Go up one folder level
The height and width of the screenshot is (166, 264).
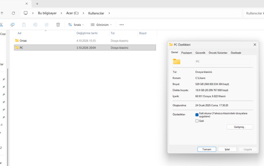[2, 13]
